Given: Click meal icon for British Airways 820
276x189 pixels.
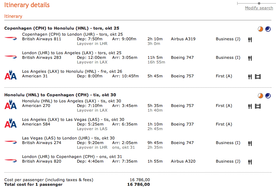Looking at the screenshot, I should [x=250, y=162].
